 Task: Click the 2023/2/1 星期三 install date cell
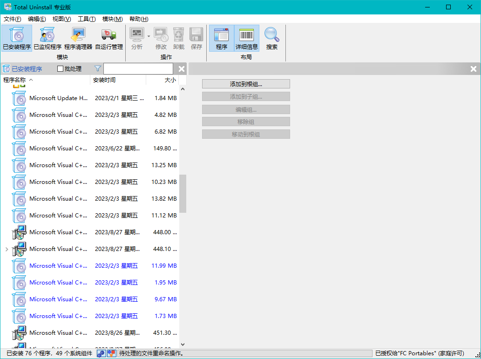pyautogui.click(x=119, y=98)
